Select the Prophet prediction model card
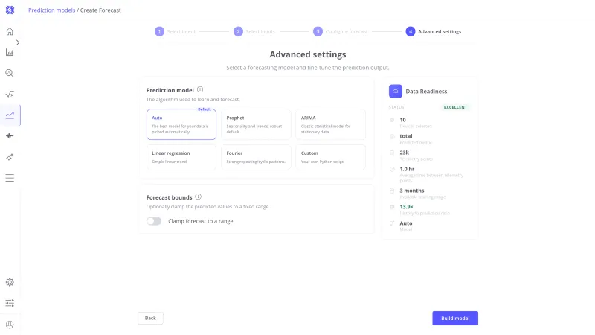 [256, 124]
